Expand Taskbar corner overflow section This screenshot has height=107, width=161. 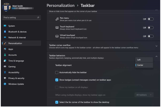pyautogui.click(x=156, y=46)
